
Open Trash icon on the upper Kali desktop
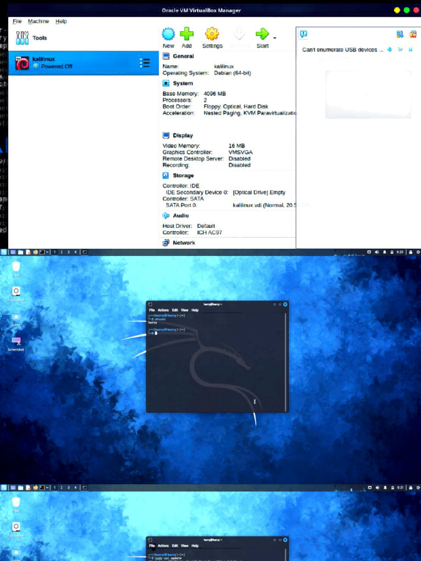click(x=16, y=267)
